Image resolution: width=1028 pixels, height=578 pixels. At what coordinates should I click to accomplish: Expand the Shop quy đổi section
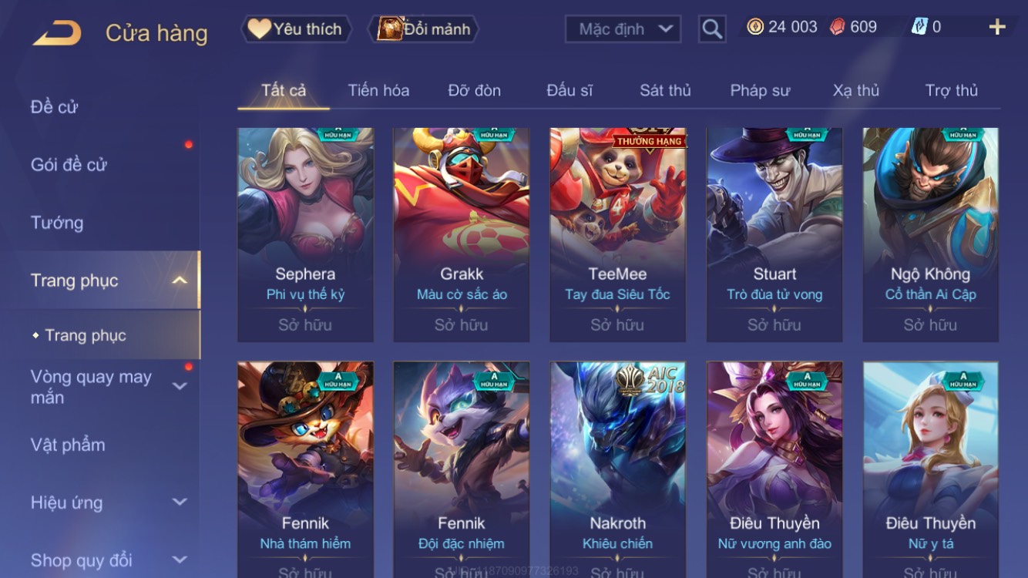coord(179,560)
